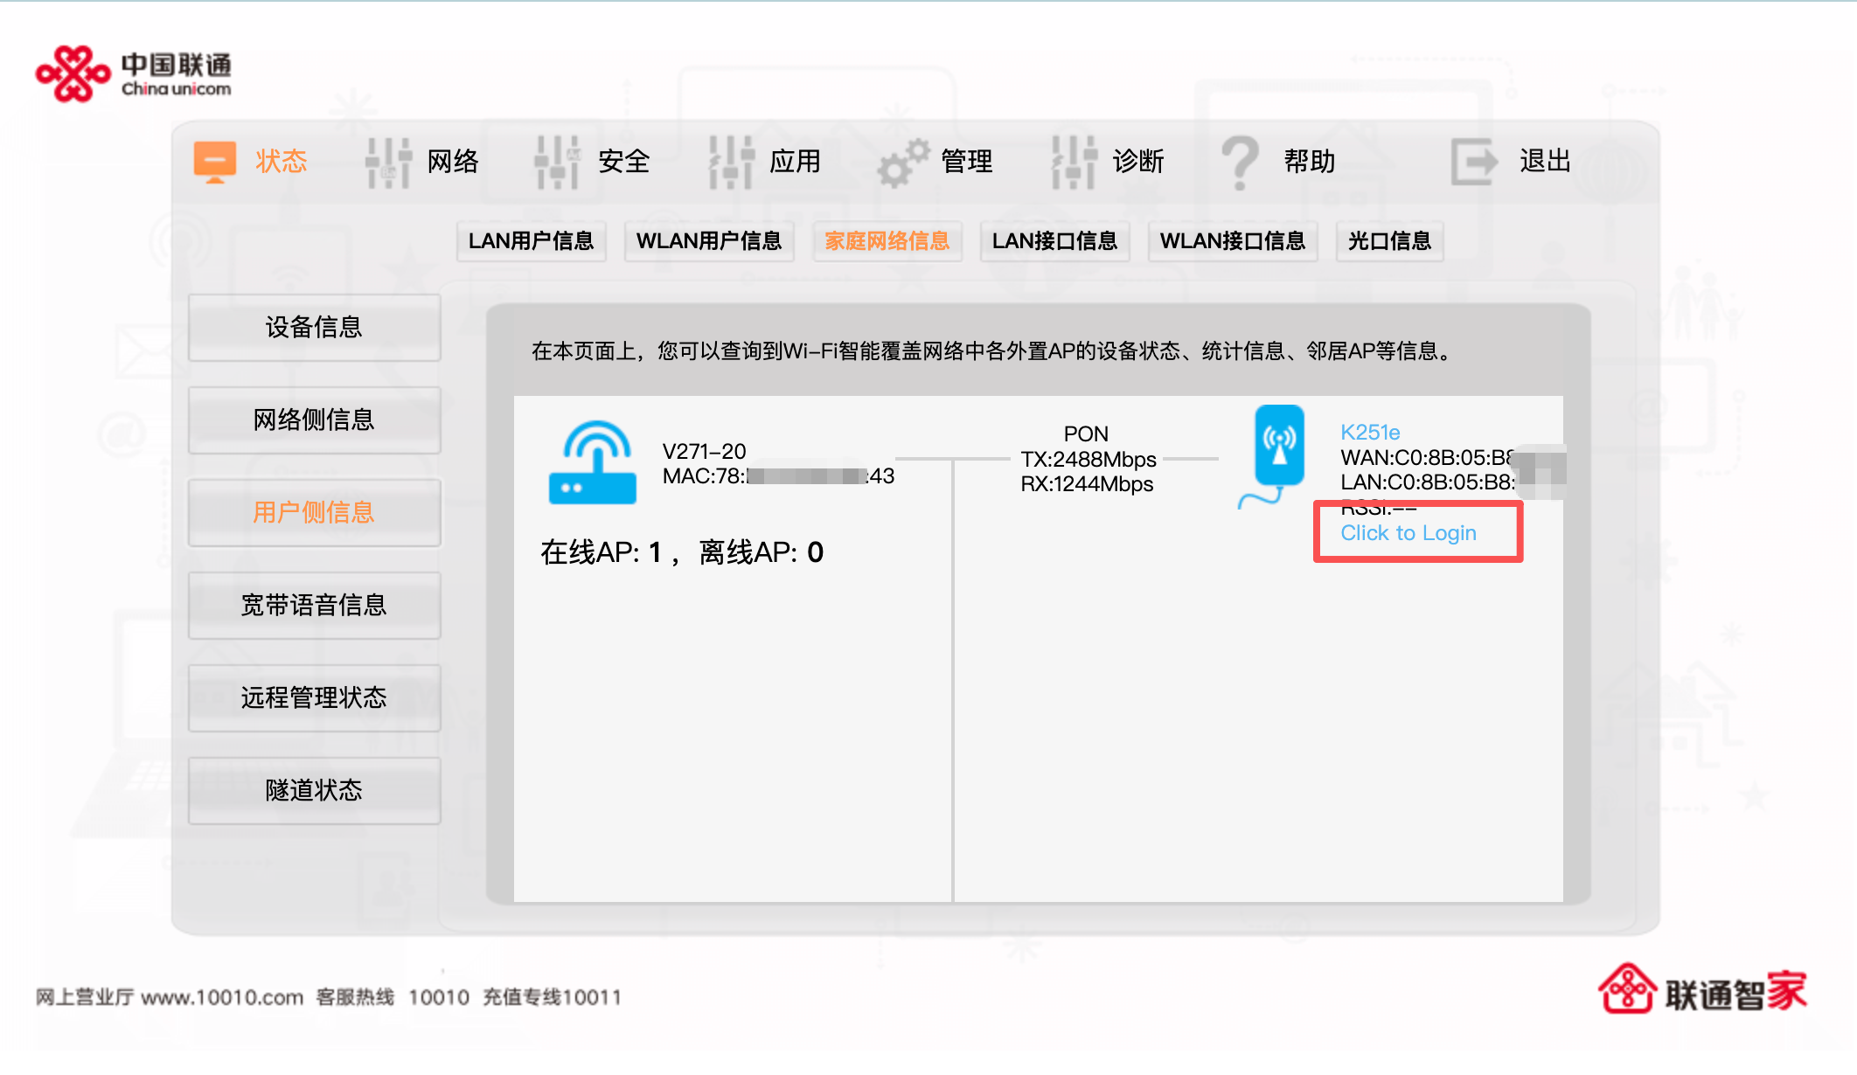
Task: Open the LAN用户信息 tab
Action: point(531,241)
